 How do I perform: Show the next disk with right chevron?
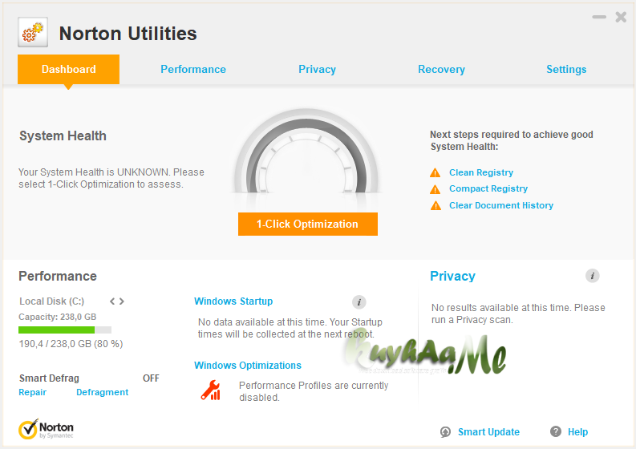tap(121, 301)
